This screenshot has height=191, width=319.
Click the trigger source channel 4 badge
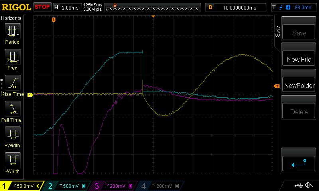pyautogui.click(x=288, y=8)
